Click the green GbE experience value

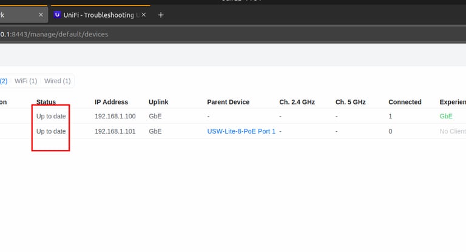pos(446,116)
